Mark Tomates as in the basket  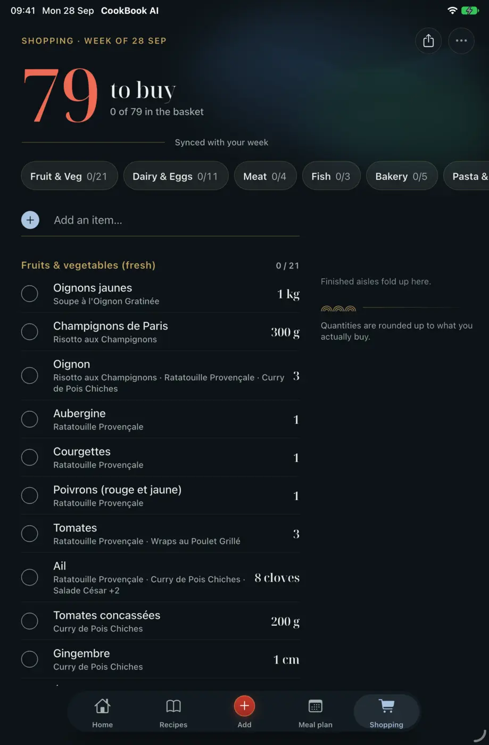[x=30, y=534]
